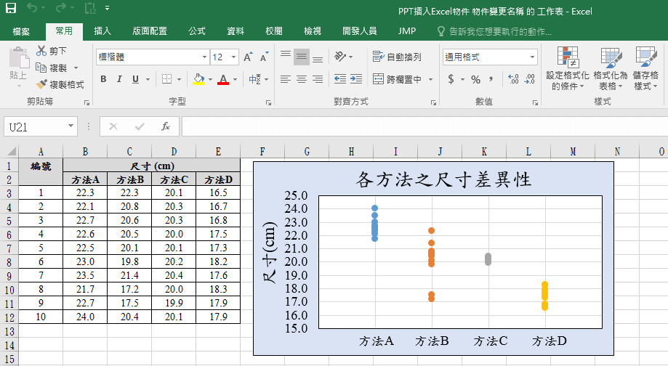668x366 pixels.
Task: Click the increase indent icon
Action: (356, 79)
